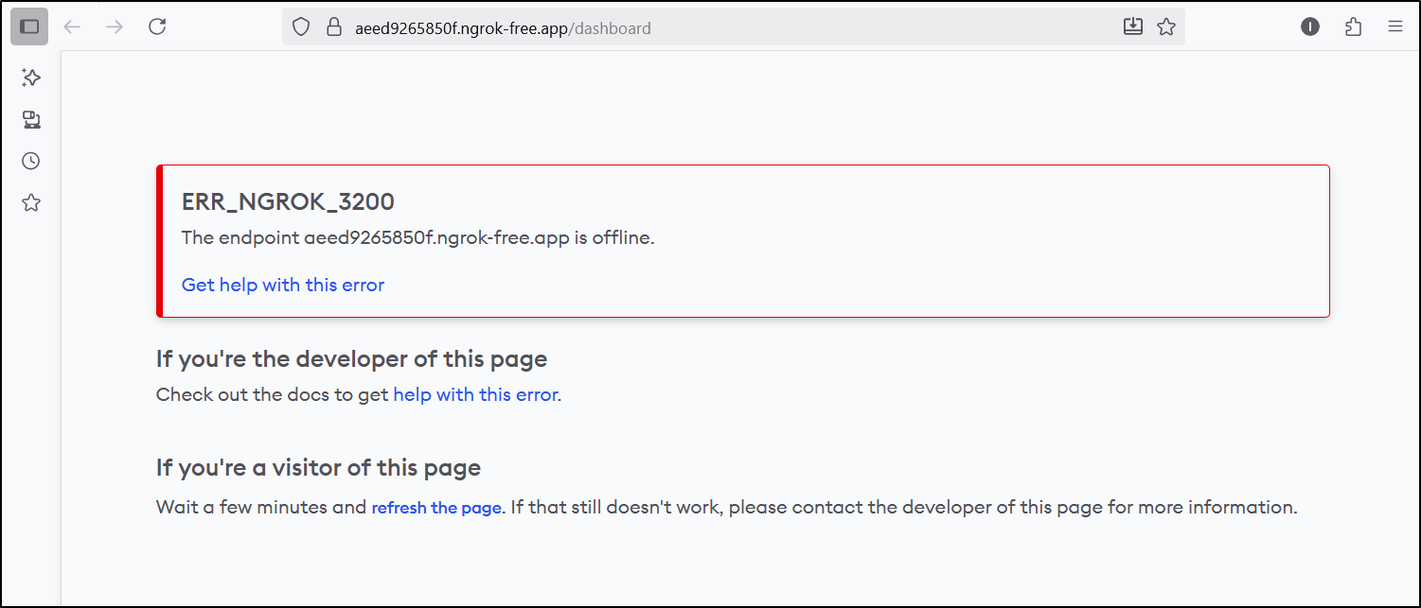Click the "refresh the page" link
Screen dimensions: 1421x608
(435, 508)
